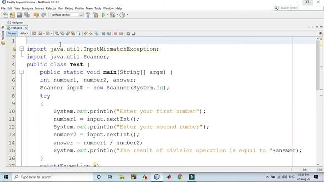Viewport: 324px width, 182px height.
Task: Toggle Bookmark editor icon
Action: [97, 34]
